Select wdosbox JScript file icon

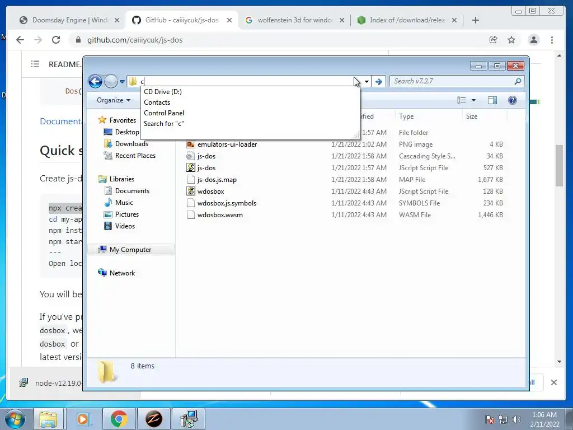click(191, 191)
